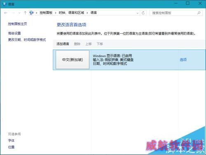Refresh the page with refresh icon

tap(143, 13)
